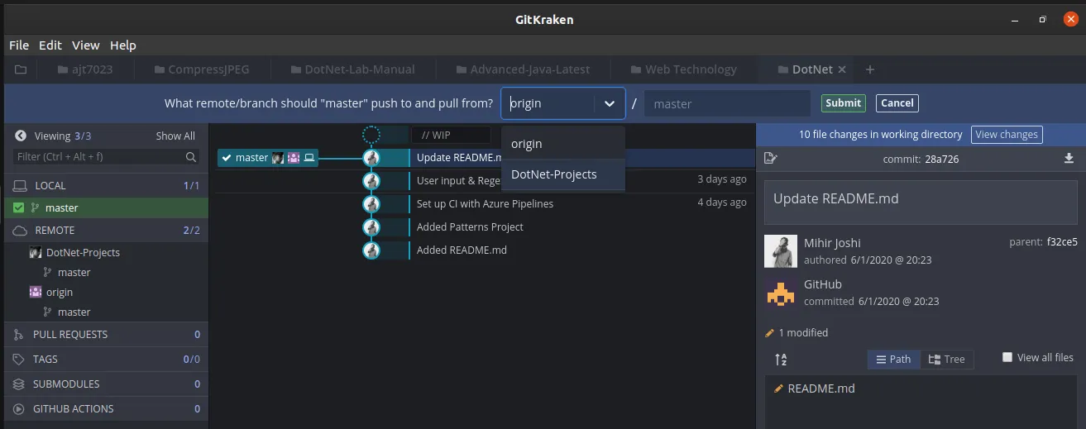This screenshot has height=429, width=1086.
Task: Click the Added Patterns Project commit node
Action: 371,226
